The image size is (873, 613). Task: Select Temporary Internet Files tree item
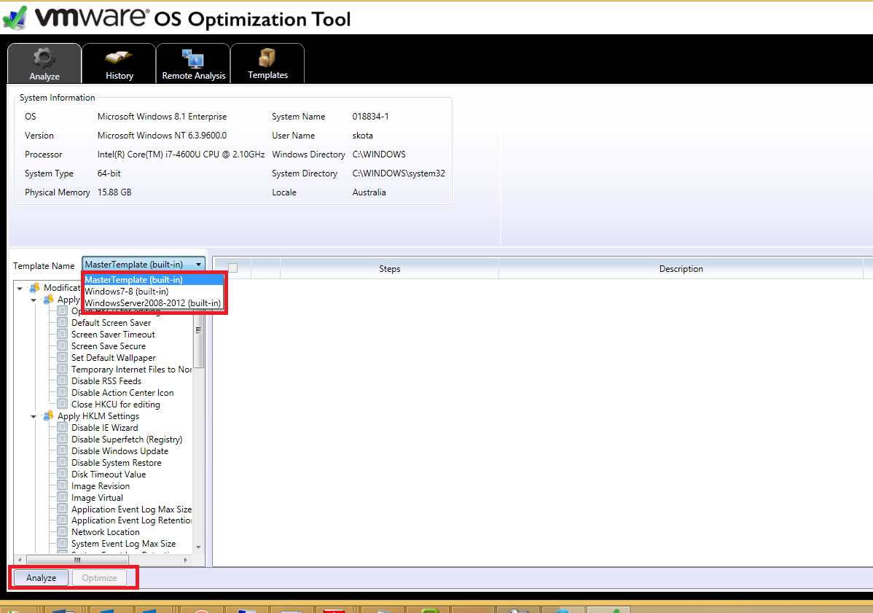pyautogui.click(x=131, y=369)
